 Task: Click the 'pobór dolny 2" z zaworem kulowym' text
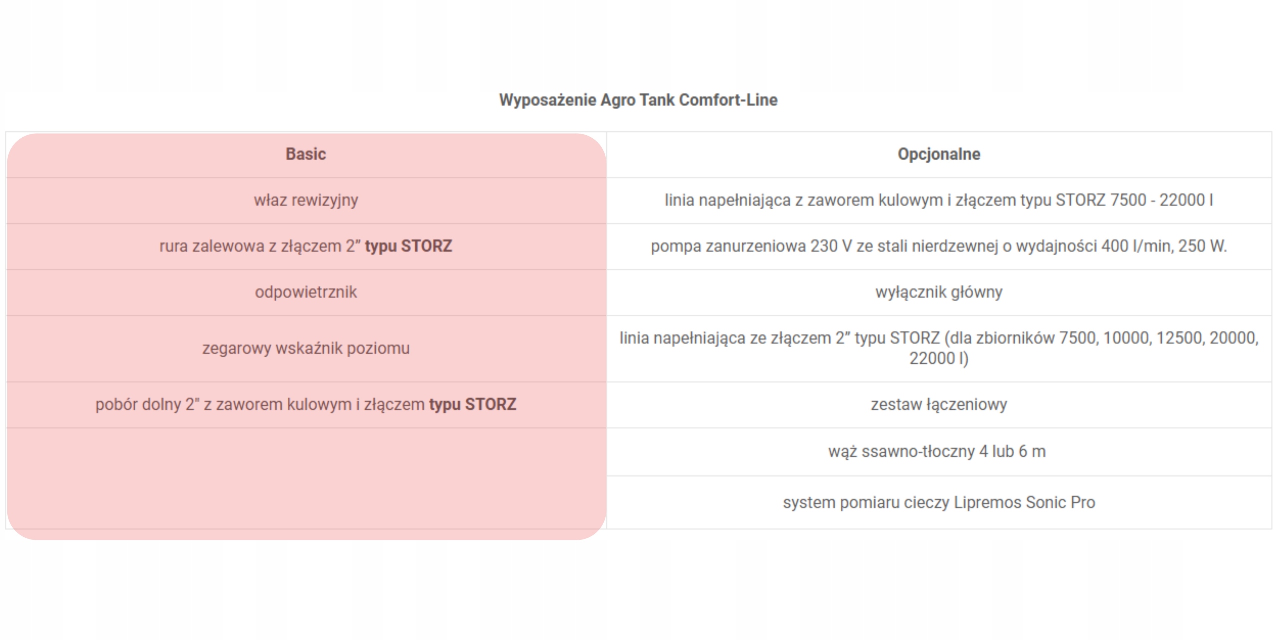tap(225, 404)
